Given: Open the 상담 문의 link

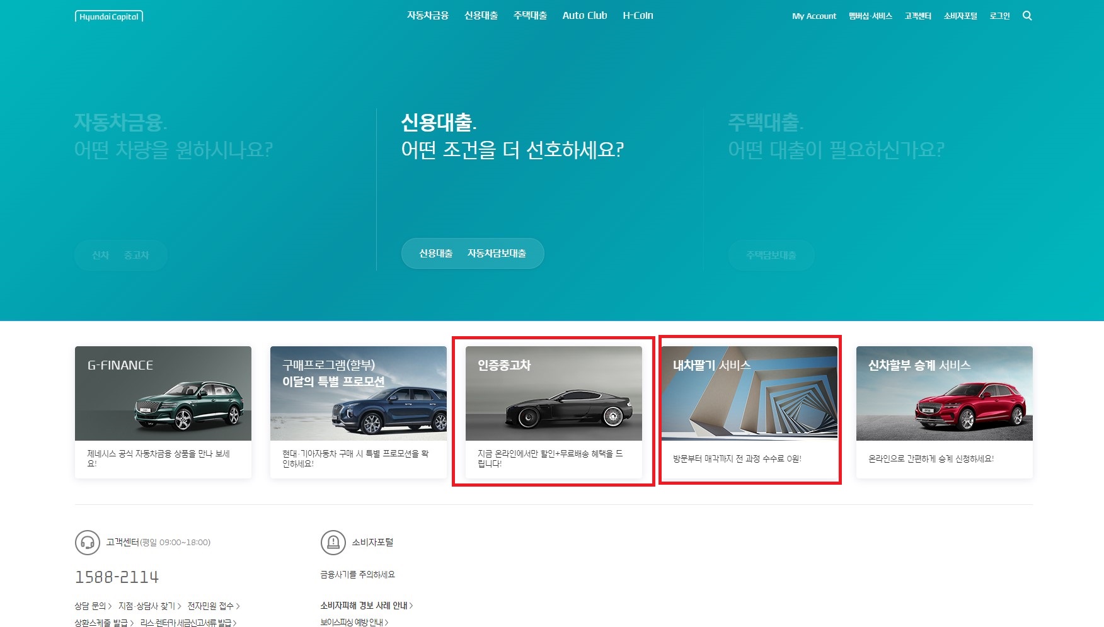Looking at the screenshot, I should coord(93,606).
